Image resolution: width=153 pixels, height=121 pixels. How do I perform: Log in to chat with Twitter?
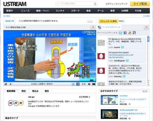pyautogui.click(x=121, y=33)
